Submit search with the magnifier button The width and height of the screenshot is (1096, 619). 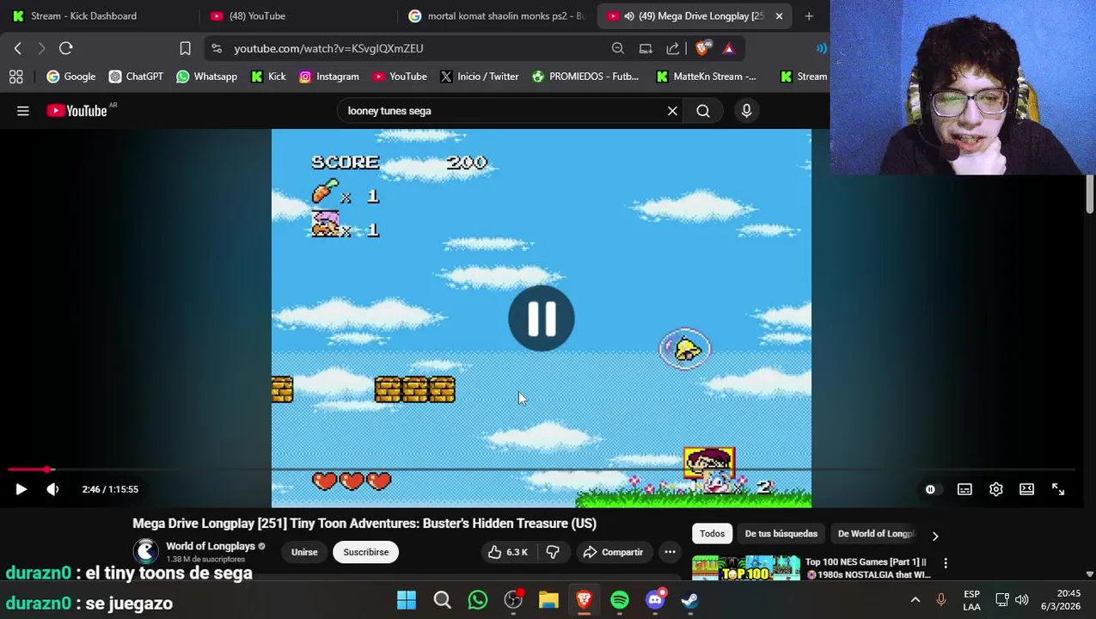tap(703, 111)
